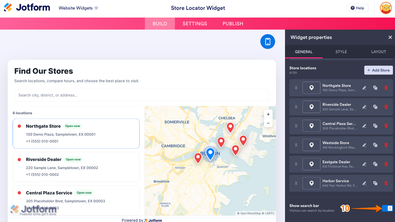
Task: Switch to the BUILD tab
Action: 160,24
